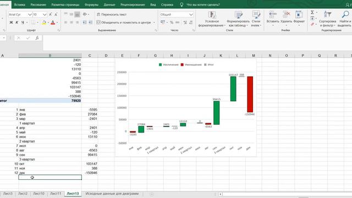Screen dimensions: 352x198
Task: Click the insert function fx icon
Action: [37, 38]
